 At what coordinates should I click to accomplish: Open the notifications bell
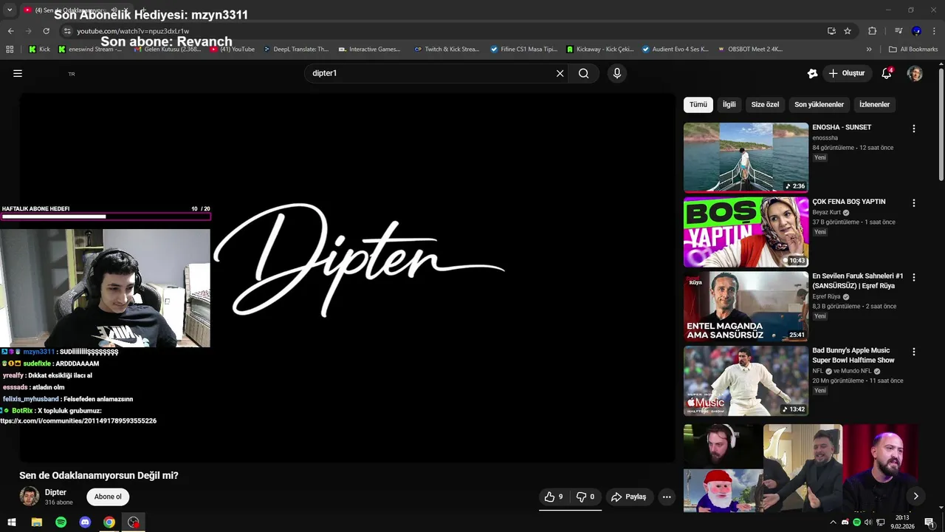(887, 73)
